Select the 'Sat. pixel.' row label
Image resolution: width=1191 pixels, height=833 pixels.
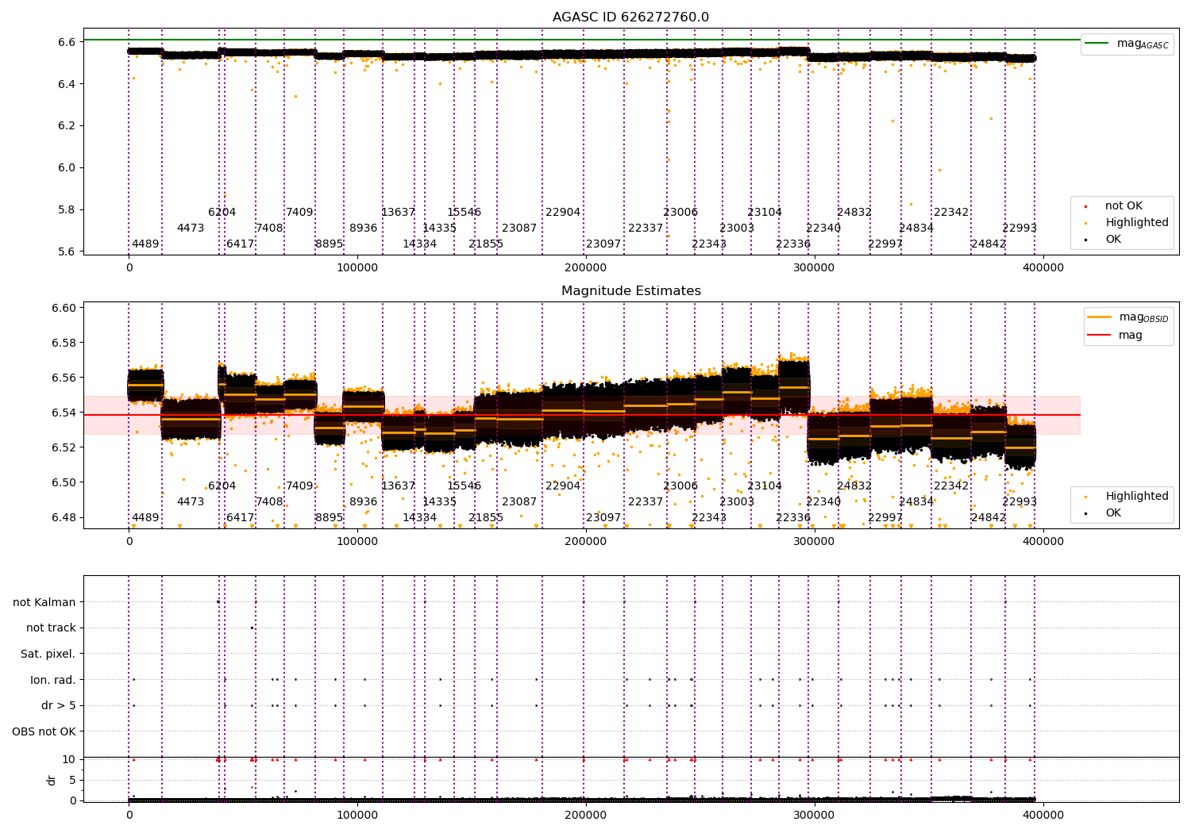(x=48, y=654)
